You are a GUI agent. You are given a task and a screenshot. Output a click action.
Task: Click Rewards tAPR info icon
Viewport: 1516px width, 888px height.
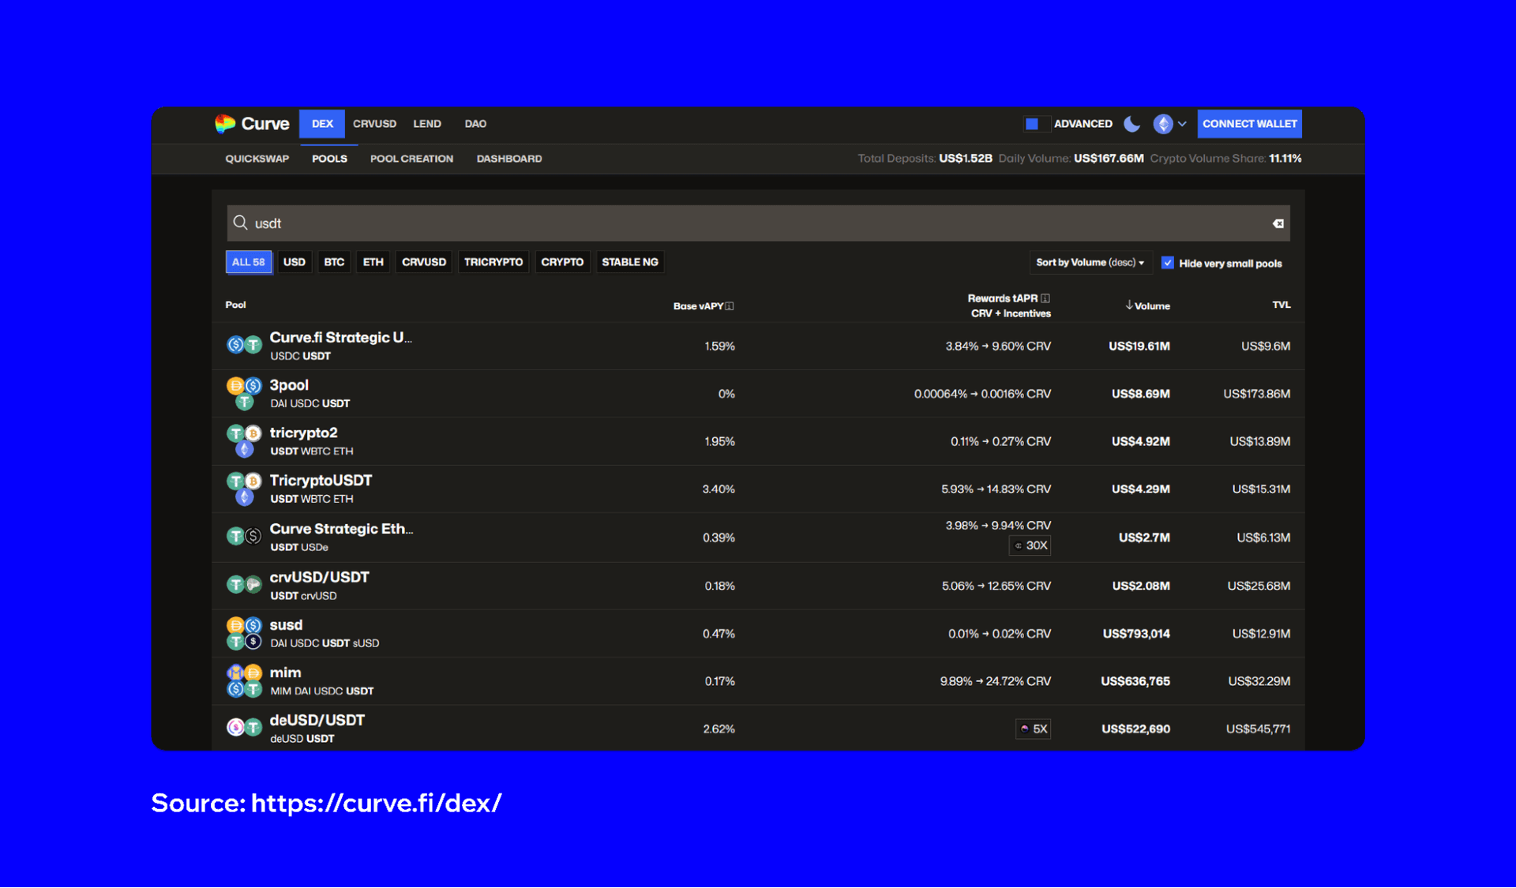(x=1045, y=298)
